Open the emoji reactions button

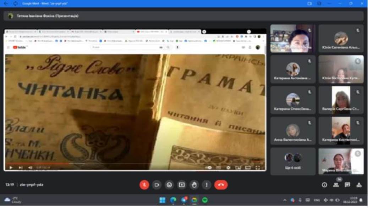(169, 185)
